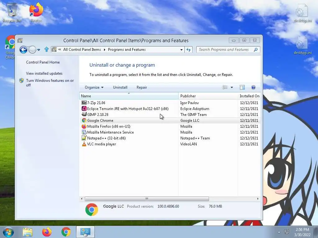This screenshot has width=318, height=238.
Task: Change view with the view layout icon
Action: pos(225,87)
